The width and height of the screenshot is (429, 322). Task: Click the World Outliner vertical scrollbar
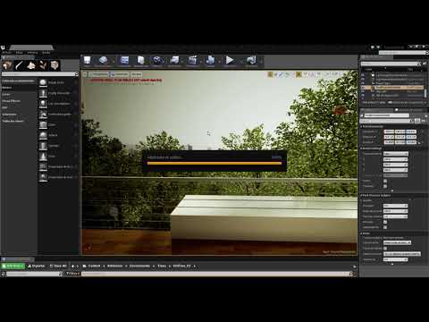pyautogui.click(x=425, y=93)
